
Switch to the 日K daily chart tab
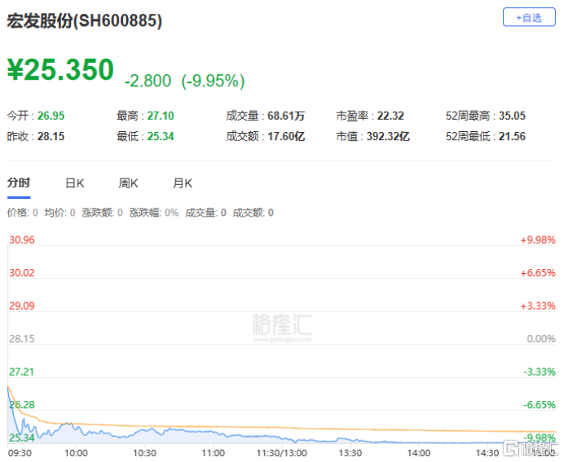click(75, 183)
